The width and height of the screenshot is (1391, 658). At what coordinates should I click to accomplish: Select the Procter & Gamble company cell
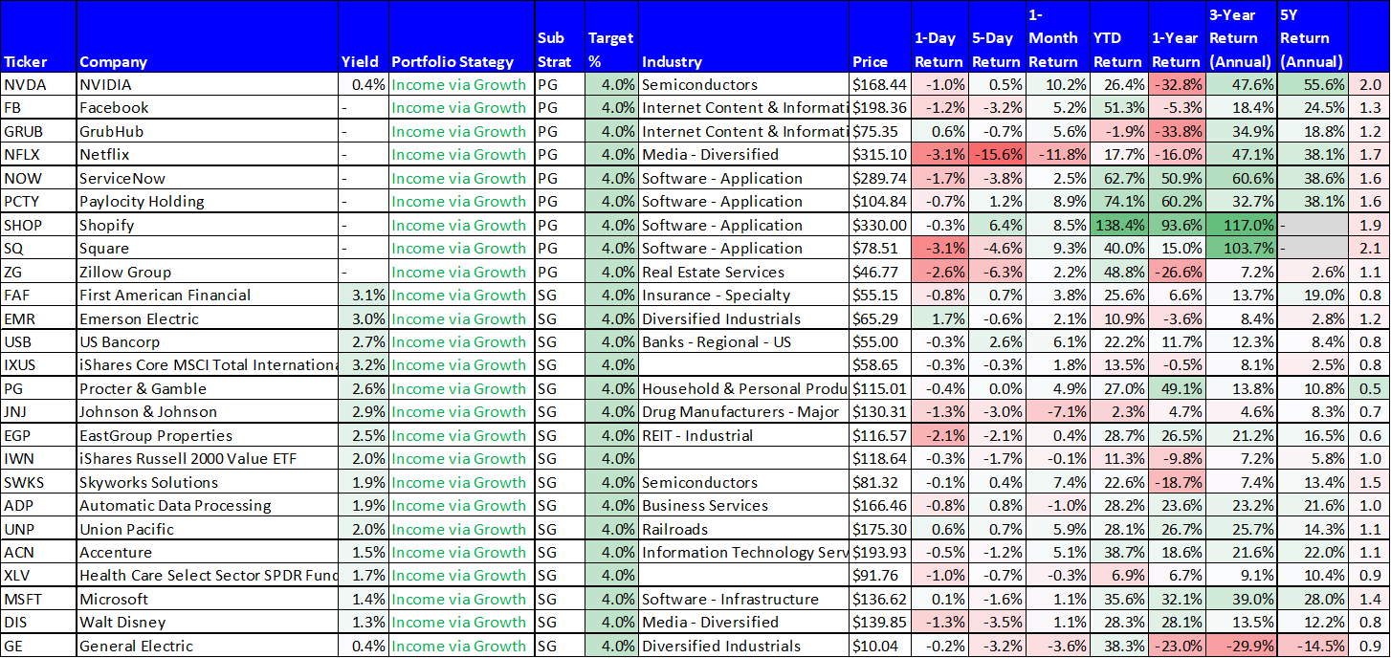208,388
